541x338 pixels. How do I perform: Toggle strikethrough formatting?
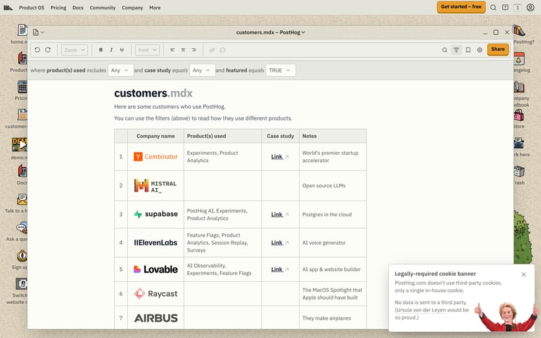(122, 50)
